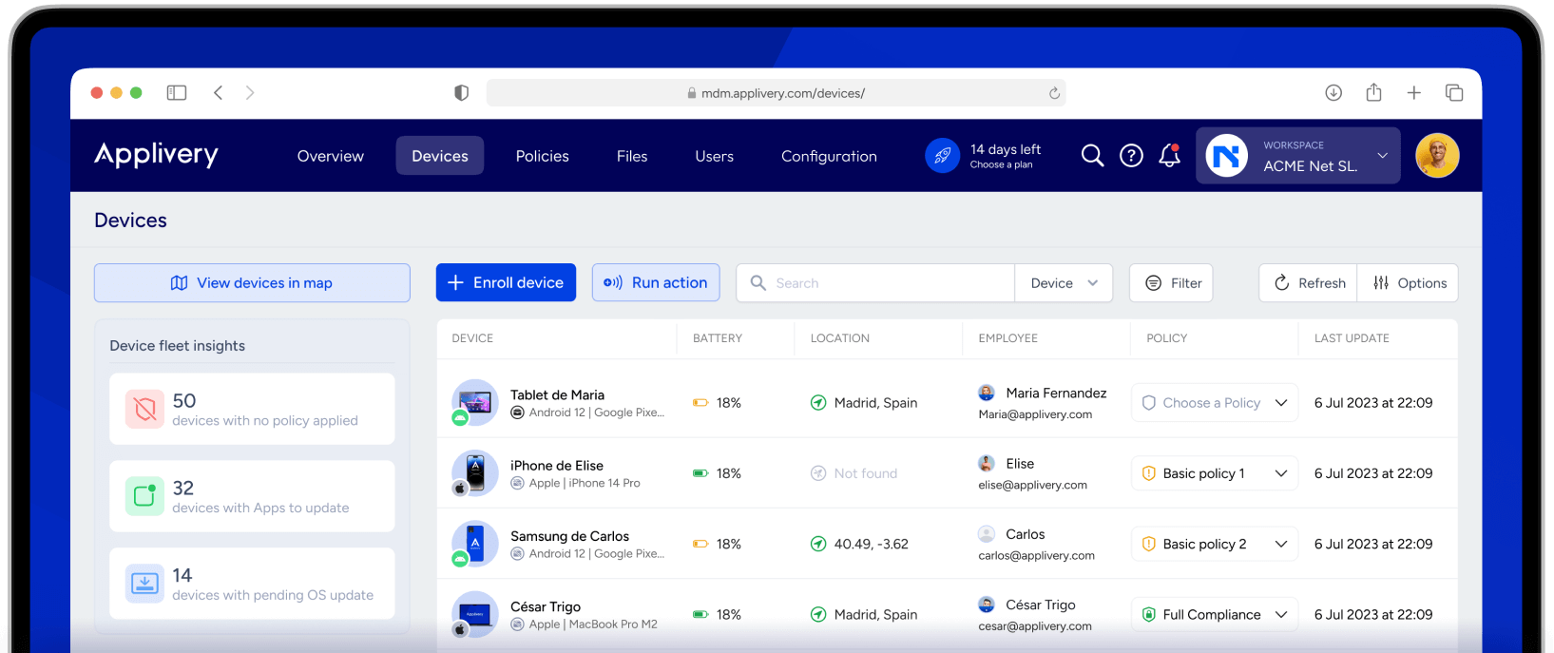Open browser downloads icon
Screen dimensions: 1554x653
coord(1333,92)
